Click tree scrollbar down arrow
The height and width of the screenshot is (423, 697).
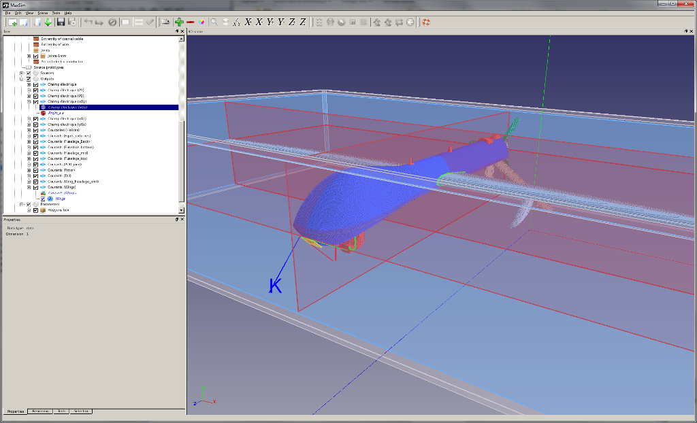click(x=181, y=210)
